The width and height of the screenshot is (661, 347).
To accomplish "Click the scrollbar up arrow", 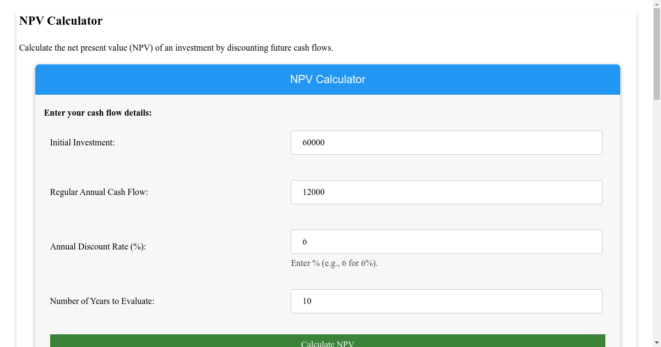I will click(x=657, y=4).
